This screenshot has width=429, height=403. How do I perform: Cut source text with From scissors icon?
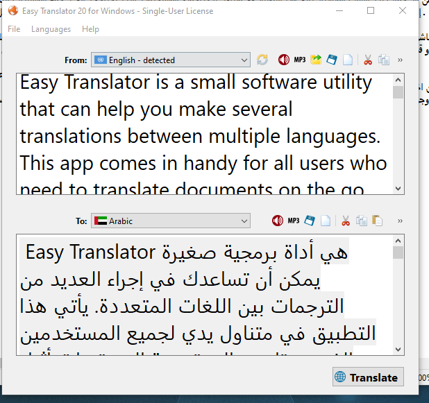pos(368,60)
